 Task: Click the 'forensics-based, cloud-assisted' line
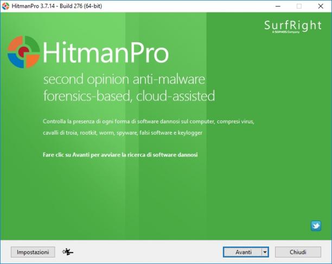click(129, 96)
